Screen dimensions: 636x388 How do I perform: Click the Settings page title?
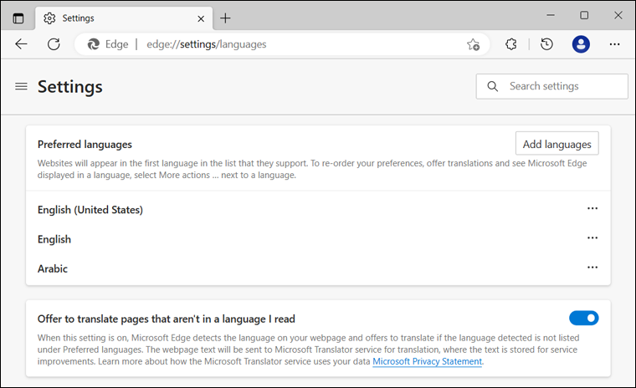click(70, 87)
